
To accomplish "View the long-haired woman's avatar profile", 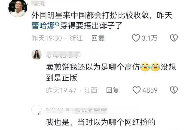I will pyautogui.click(x=36, y=55).
